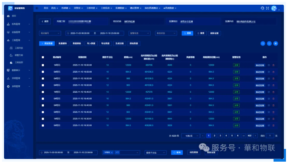Click the round search icon above the table
The width and height of the screenshot is (291, 168).
(263, 44)
